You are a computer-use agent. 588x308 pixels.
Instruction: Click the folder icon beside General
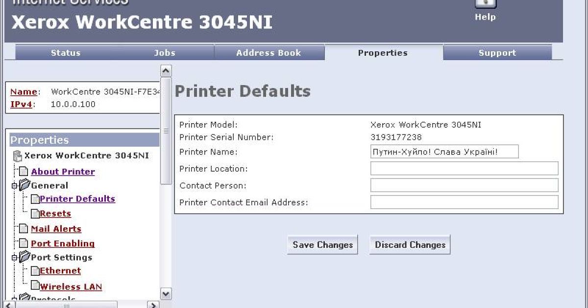24,185
